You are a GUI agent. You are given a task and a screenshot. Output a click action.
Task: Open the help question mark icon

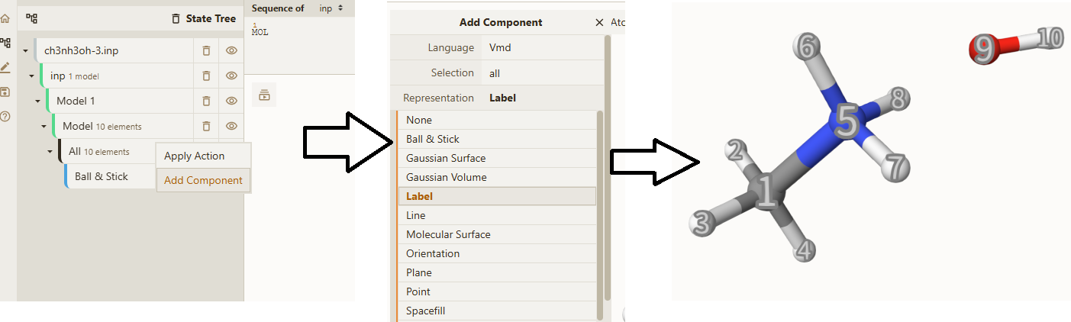pos(5,117)
